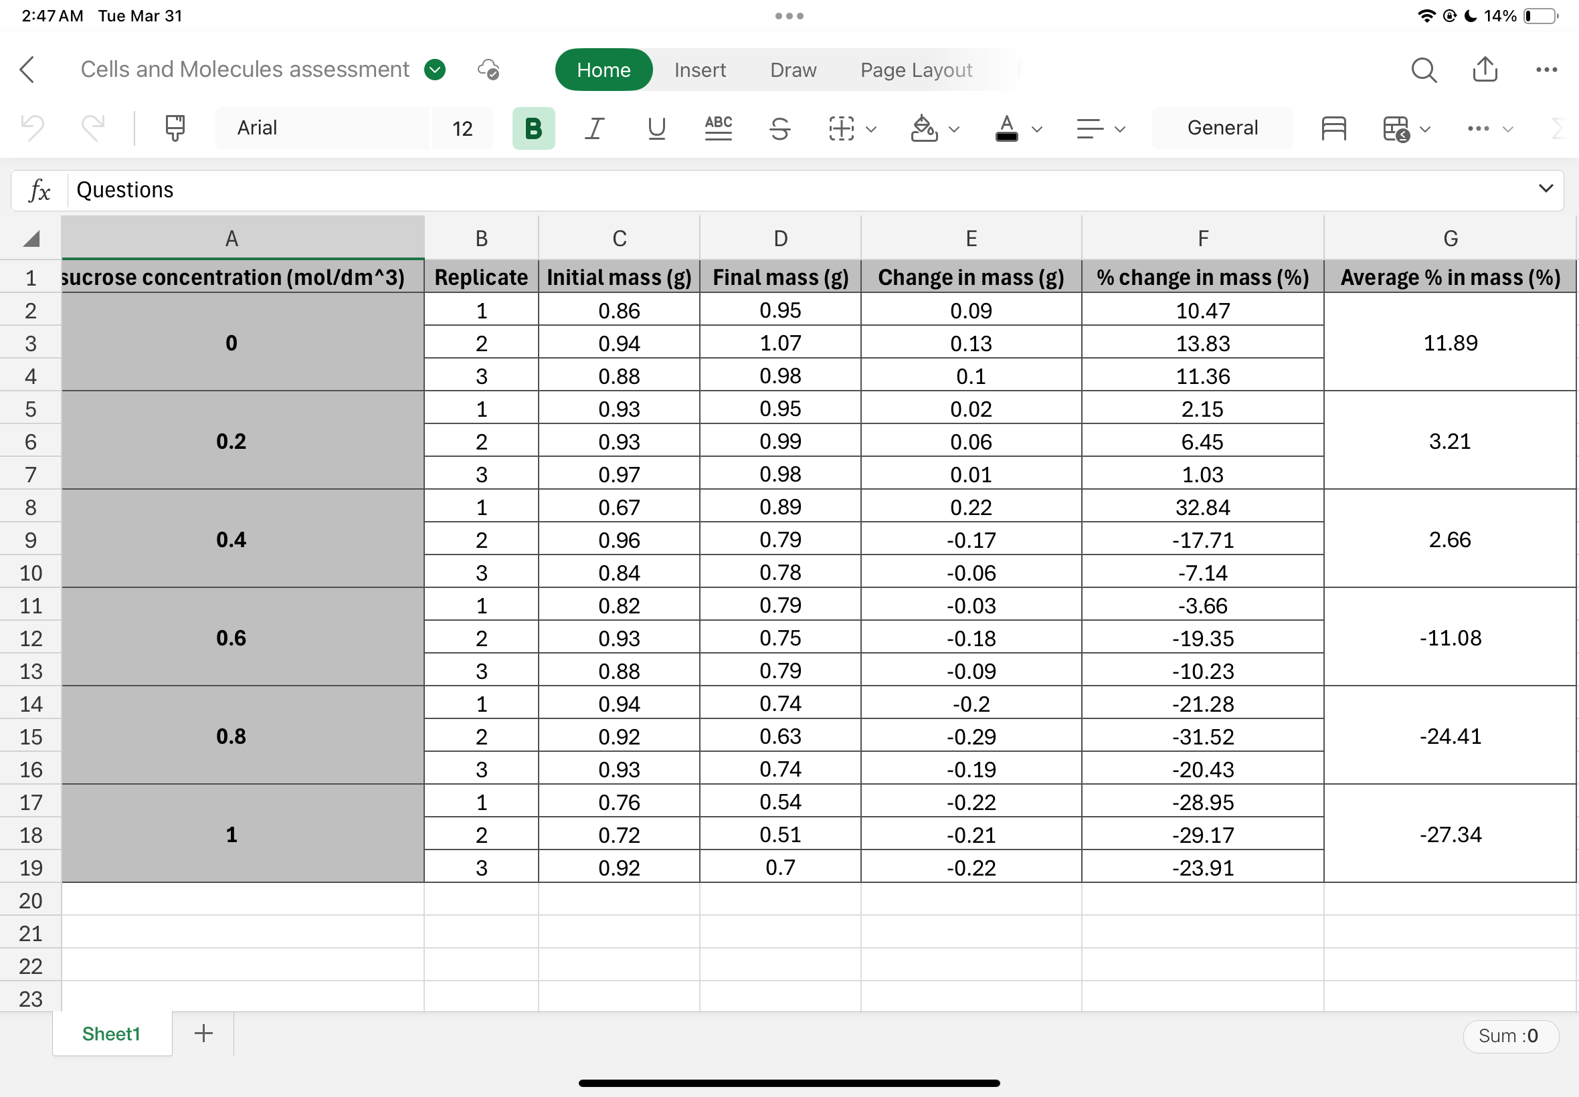Screen dimensions: 1579x1097
Task: Open the Page Layout tab
Action: tap(916, 70)
